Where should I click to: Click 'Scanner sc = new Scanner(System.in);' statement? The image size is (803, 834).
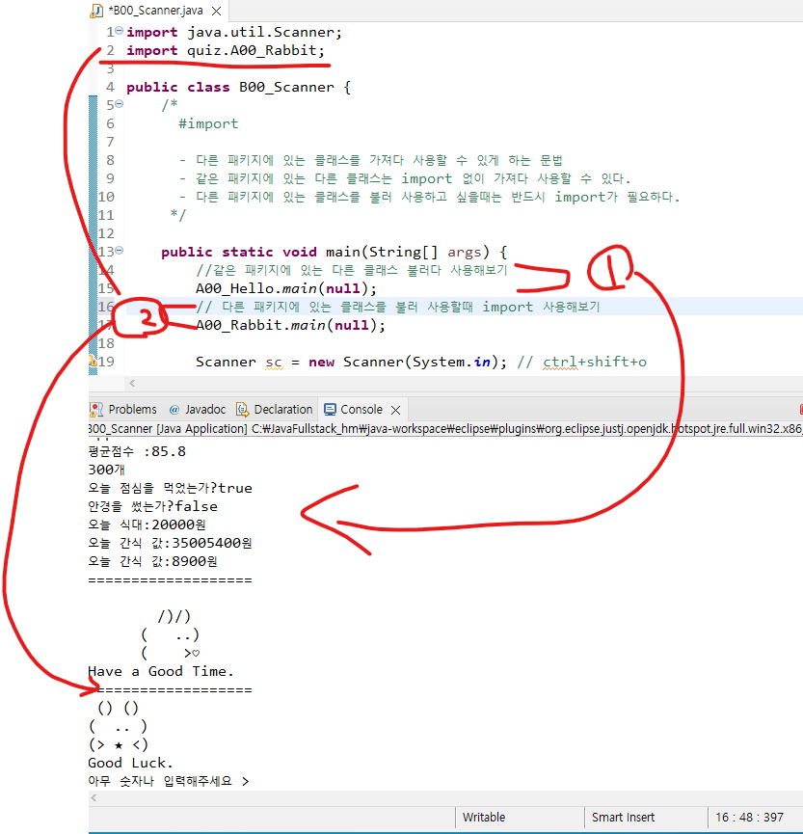click(x=351, y=362)
